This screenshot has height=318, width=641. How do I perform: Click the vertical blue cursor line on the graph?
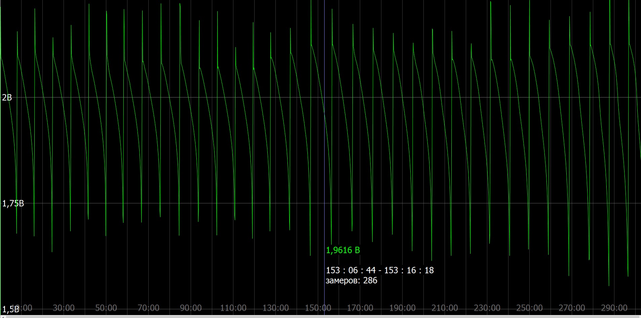tap(324, 151)
